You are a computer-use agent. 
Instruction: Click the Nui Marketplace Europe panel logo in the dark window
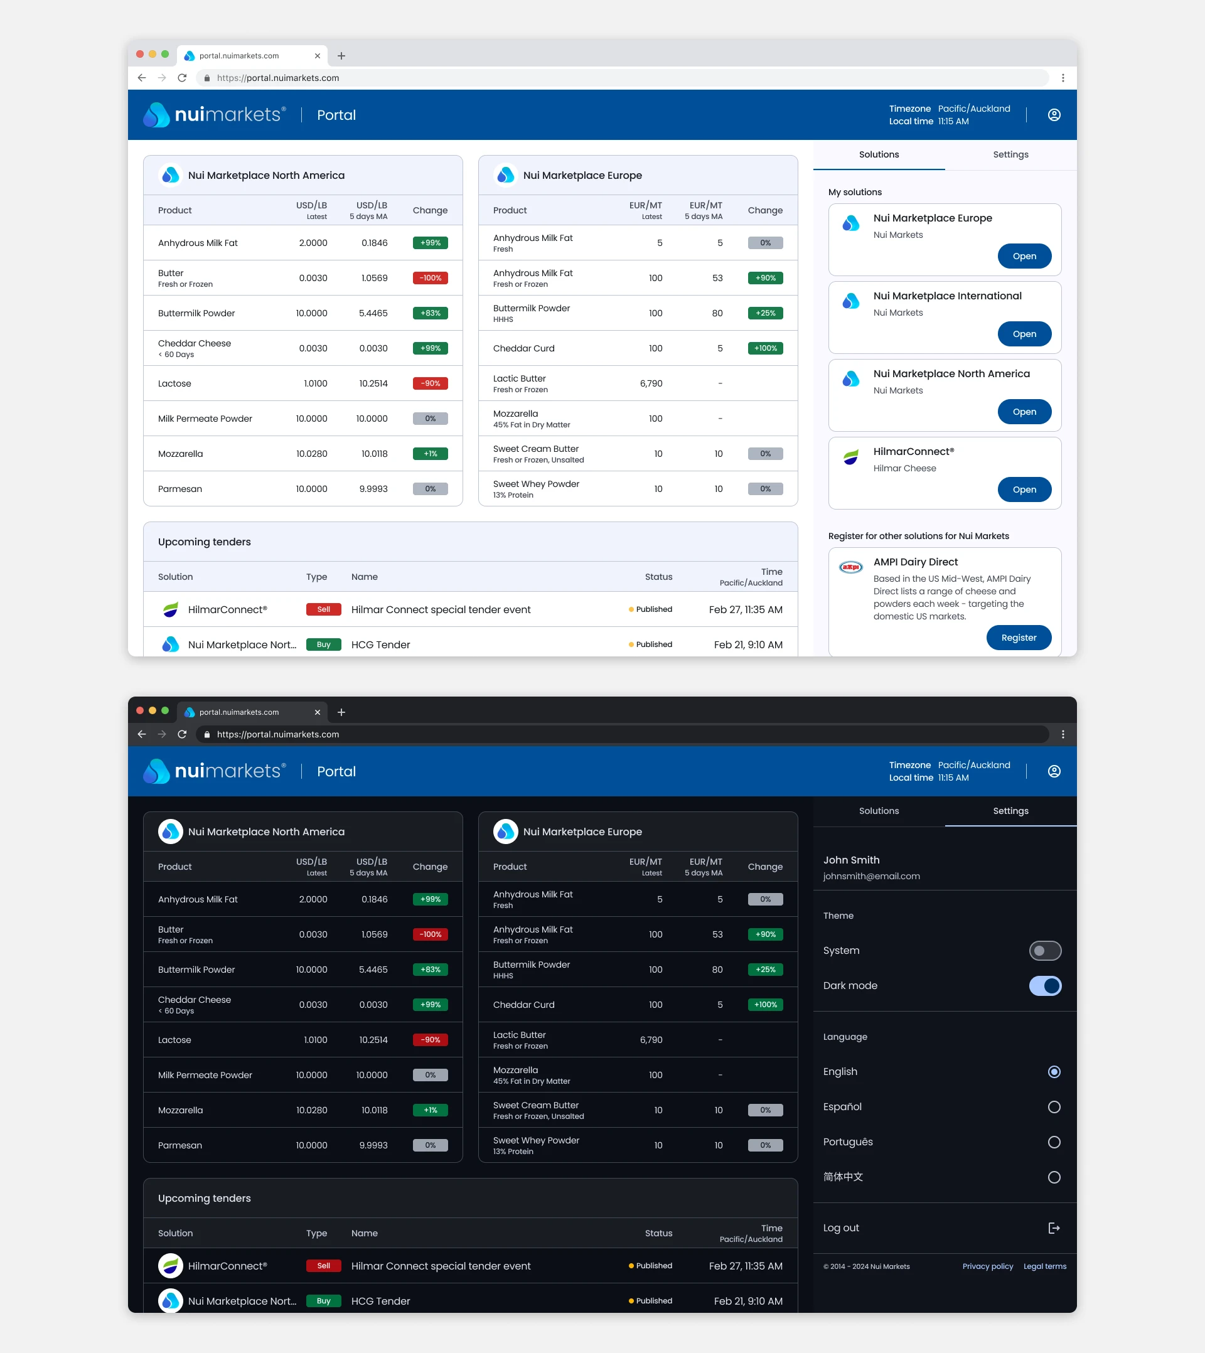point(506,832)
